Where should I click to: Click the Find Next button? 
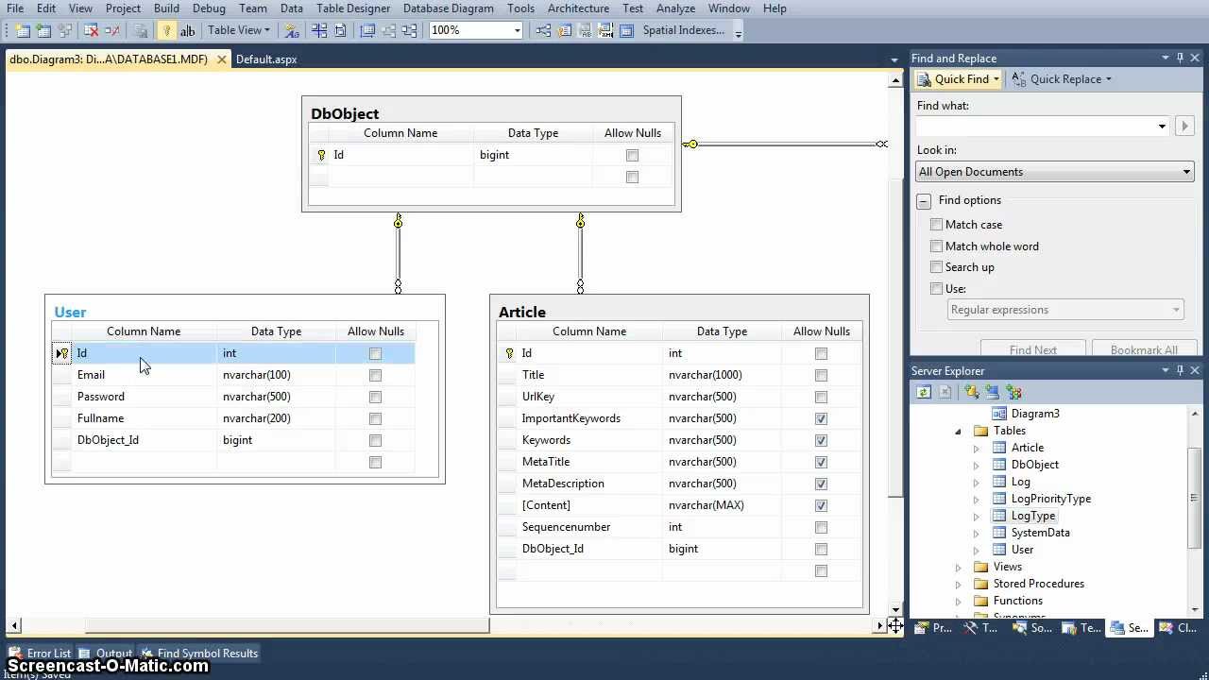click(1032, 348)
